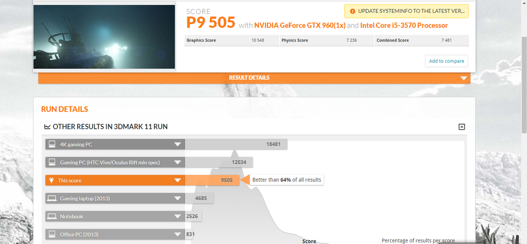Click the Add to compare button
Screen dimensions: 527x244
(446, 61)
